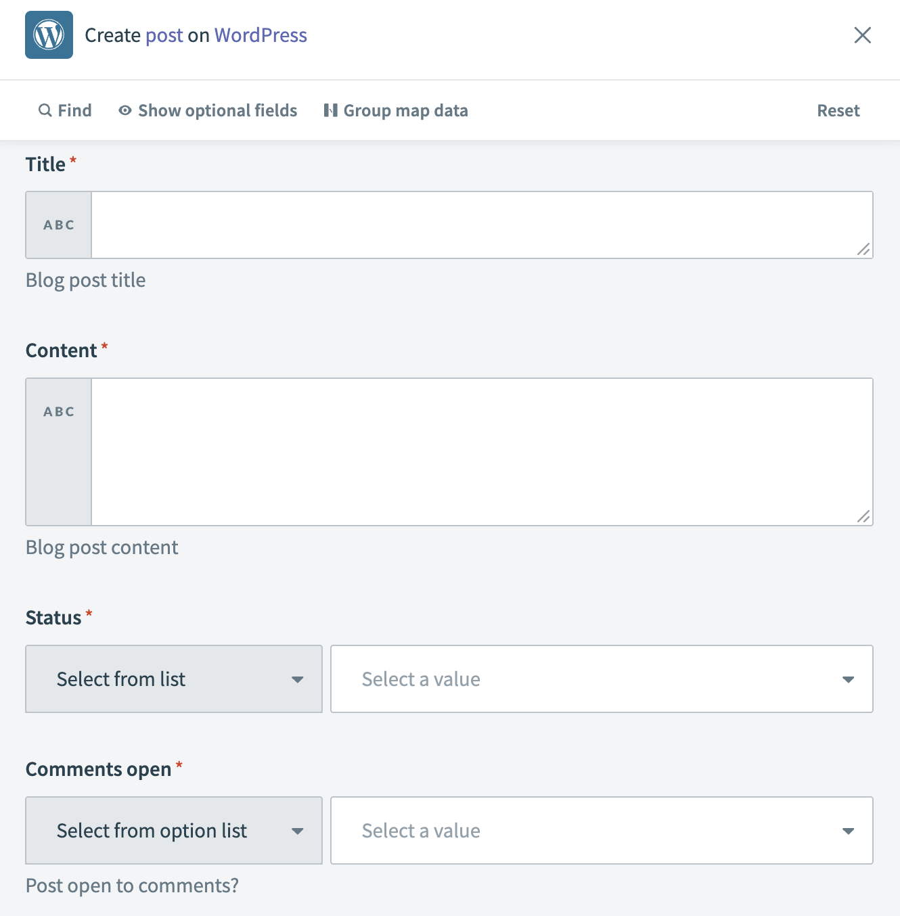The width and height of the screenshot is (900, 916).
Task: Open the Status dropdown arrow on Select a value
Action: pos(848,679)
